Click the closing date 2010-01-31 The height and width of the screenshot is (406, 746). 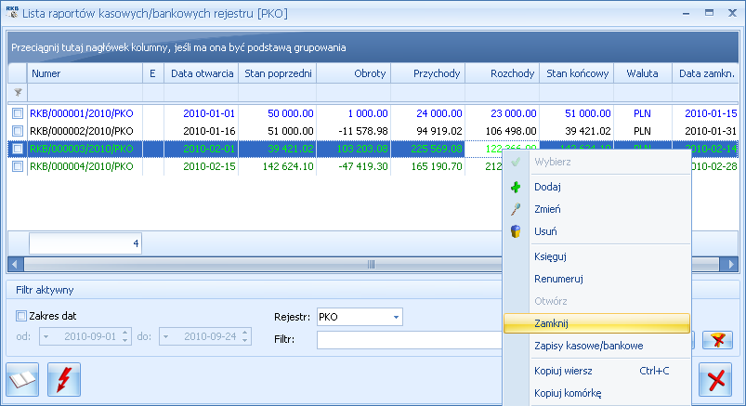[x=711, y=131]
